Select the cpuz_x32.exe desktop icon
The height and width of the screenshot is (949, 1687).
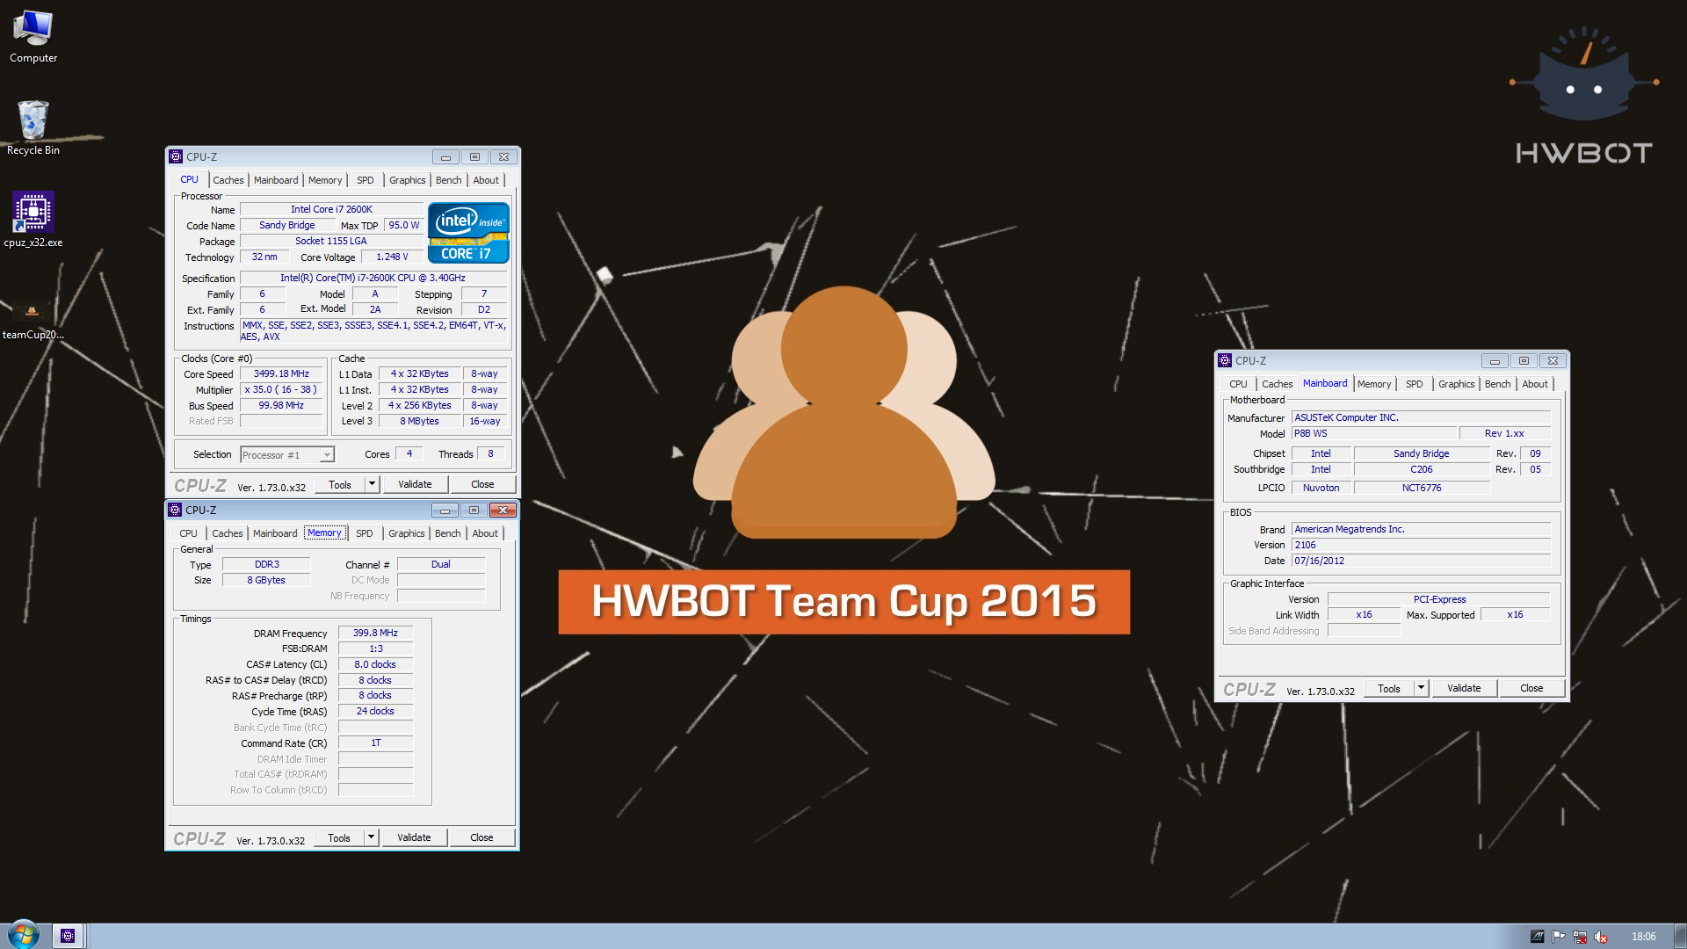[x=33, y=221]
